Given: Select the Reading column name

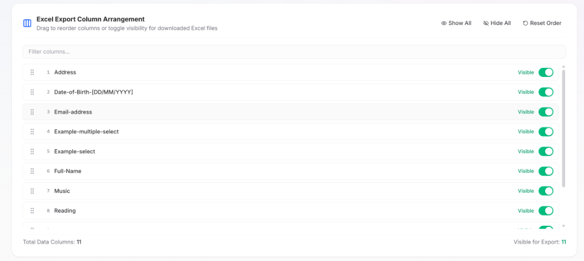Looking at the screenshot, I should [65, 211].
